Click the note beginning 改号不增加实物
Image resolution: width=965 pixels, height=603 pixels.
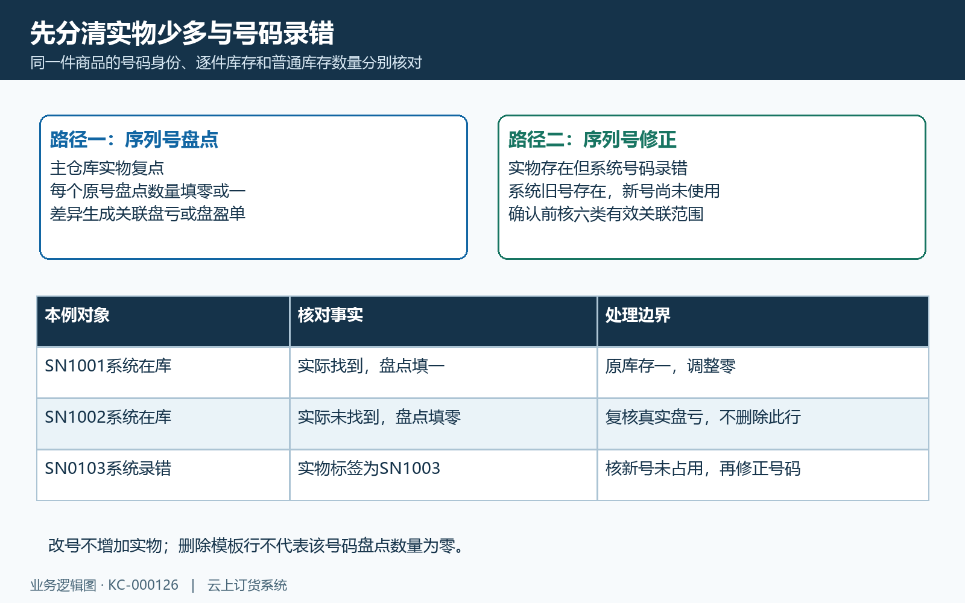[x=257, y=545]
